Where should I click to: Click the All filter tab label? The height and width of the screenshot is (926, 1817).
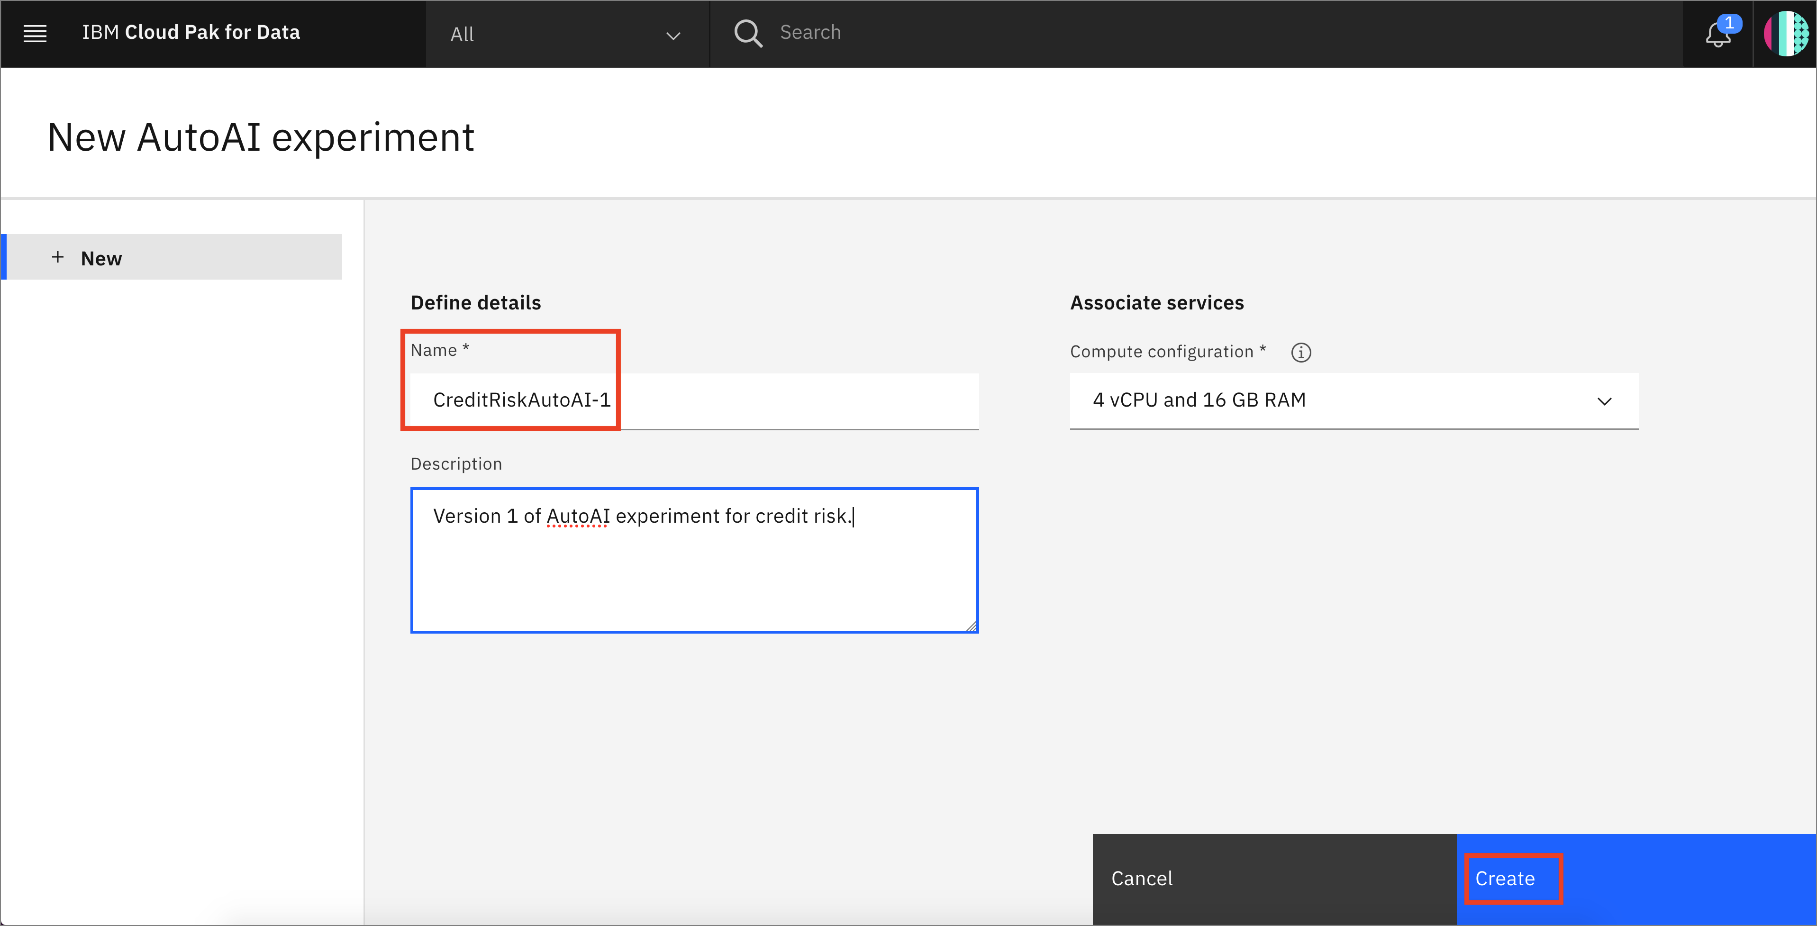[x=463, y=33]
